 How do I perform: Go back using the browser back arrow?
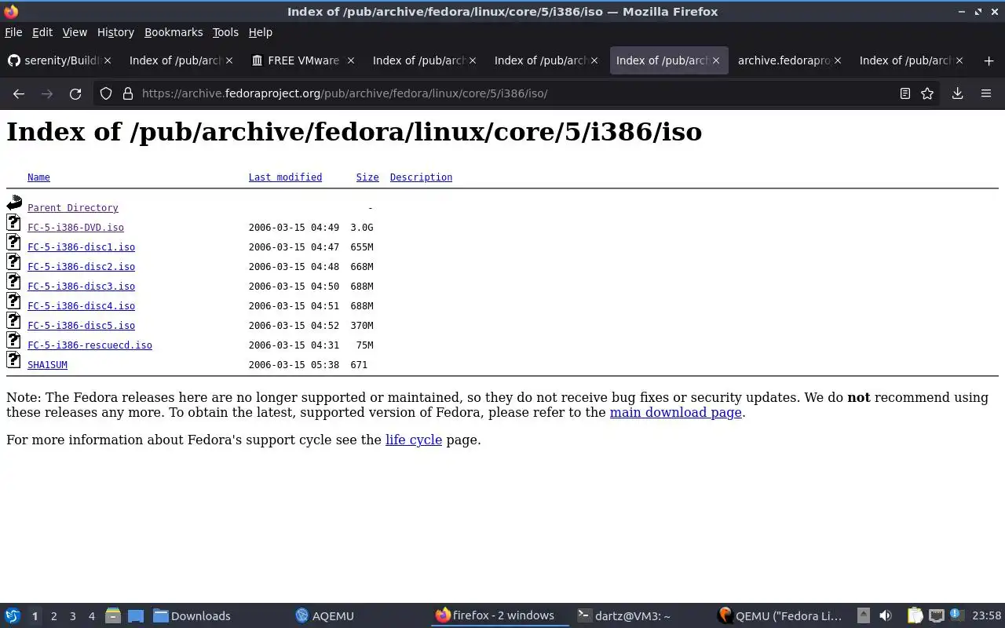tap(19, 93)
